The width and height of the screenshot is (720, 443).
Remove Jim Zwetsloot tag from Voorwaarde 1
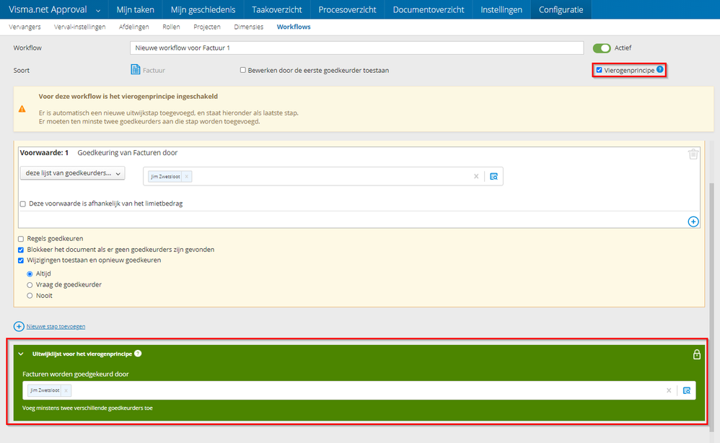click(x=186, y=176)
